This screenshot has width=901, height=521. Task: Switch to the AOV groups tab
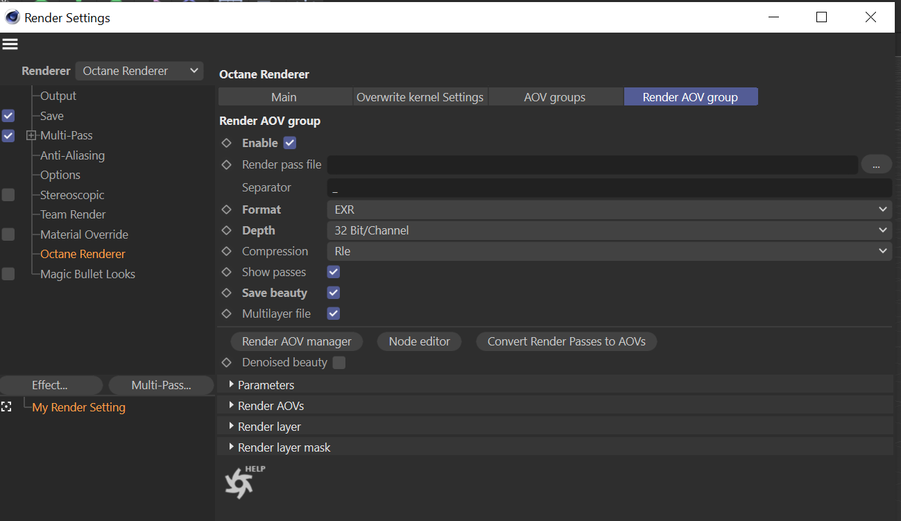click(554, 97)
